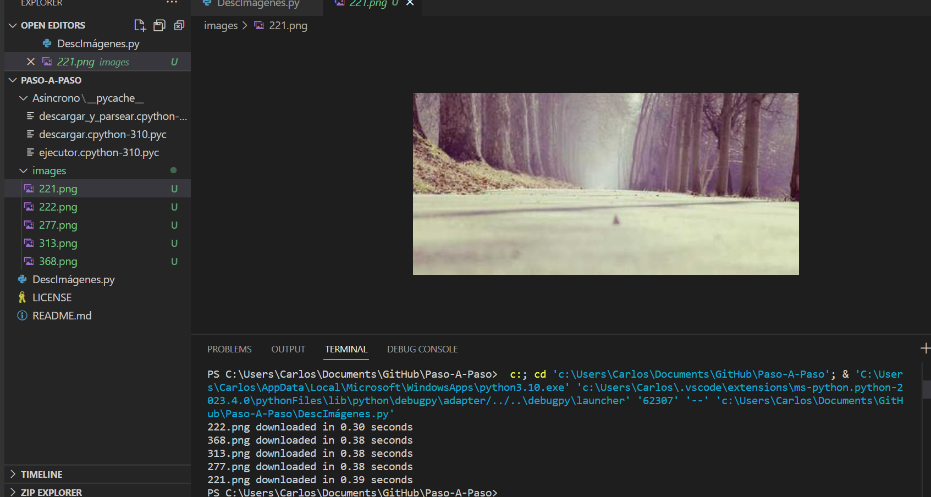Click the 221.png image preview
This screenshot has width=931, height=497.
(x=605, y=184)
